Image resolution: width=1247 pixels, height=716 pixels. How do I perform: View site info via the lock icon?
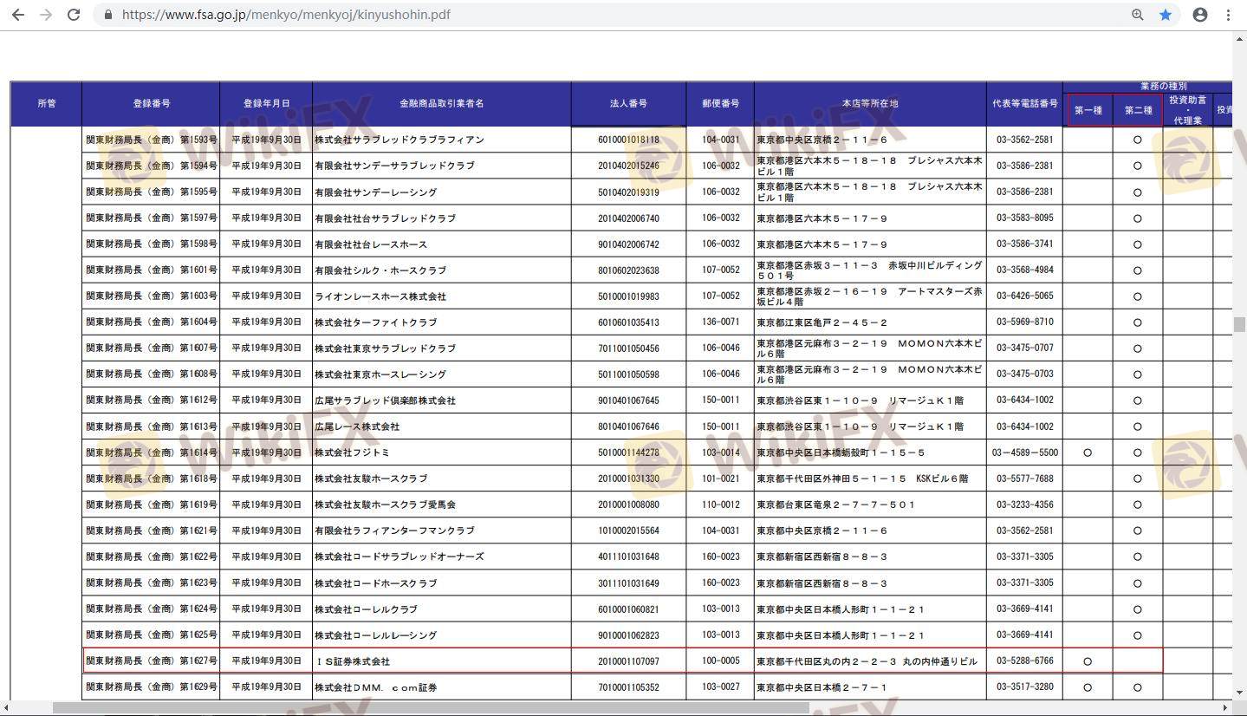108,15
